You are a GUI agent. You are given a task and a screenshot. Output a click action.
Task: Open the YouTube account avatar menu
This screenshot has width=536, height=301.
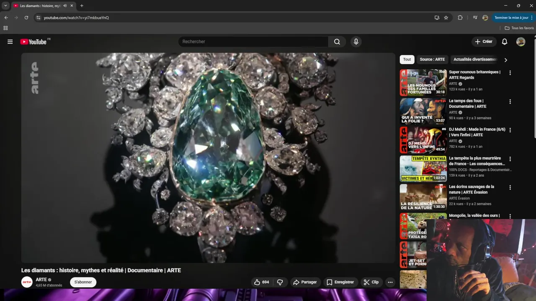[521, 42]
